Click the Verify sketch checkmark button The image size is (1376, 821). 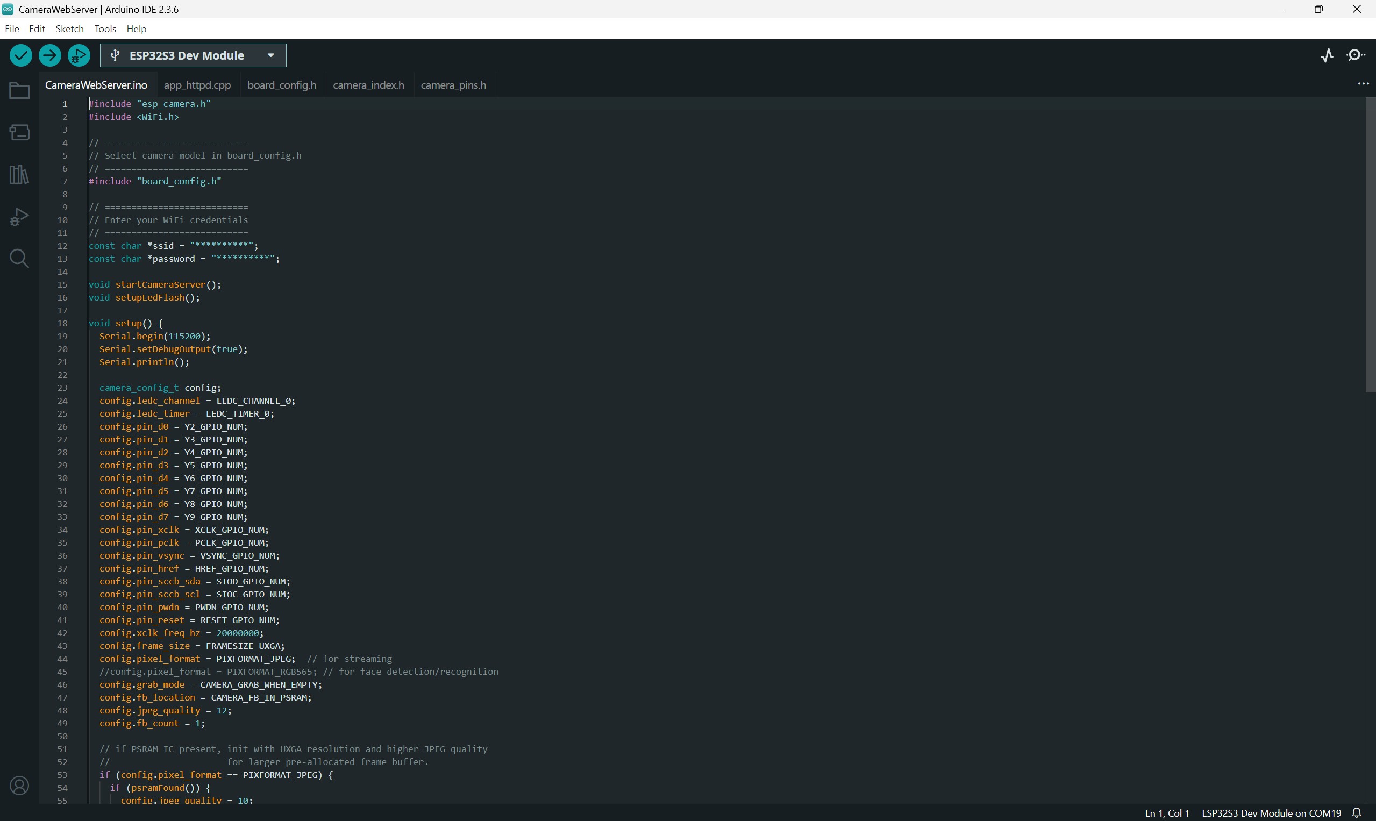tap(21, 55)
